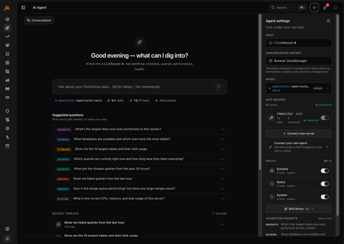Turn off the Schema skill toggle
Viewport: 344px width, 244px height.
[x=325, y=171]
